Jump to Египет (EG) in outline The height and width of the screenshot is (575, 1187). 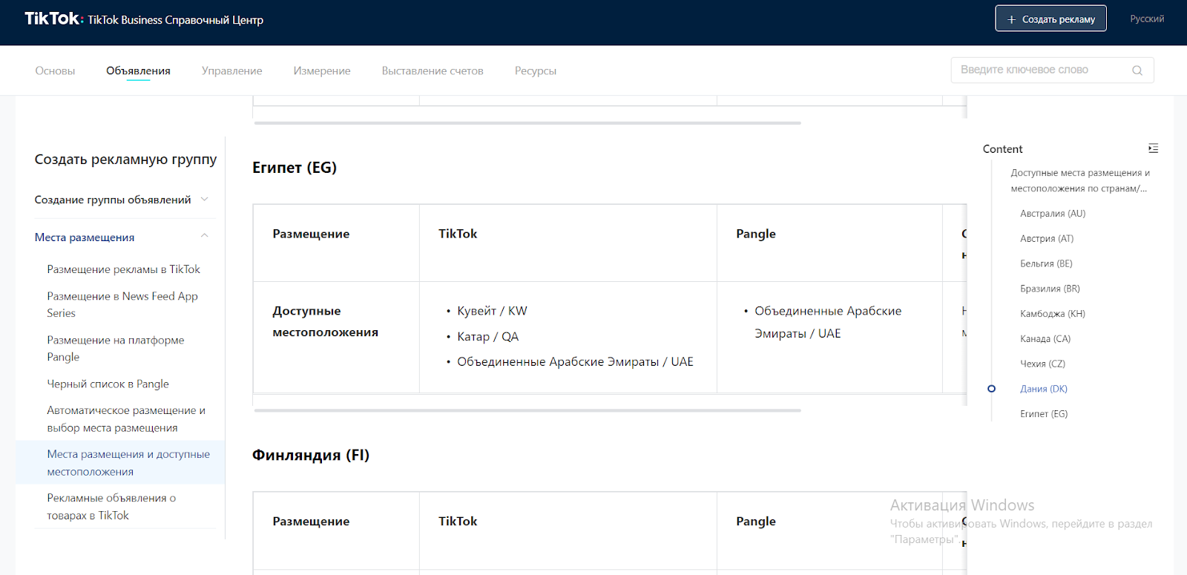point(1044,414)
